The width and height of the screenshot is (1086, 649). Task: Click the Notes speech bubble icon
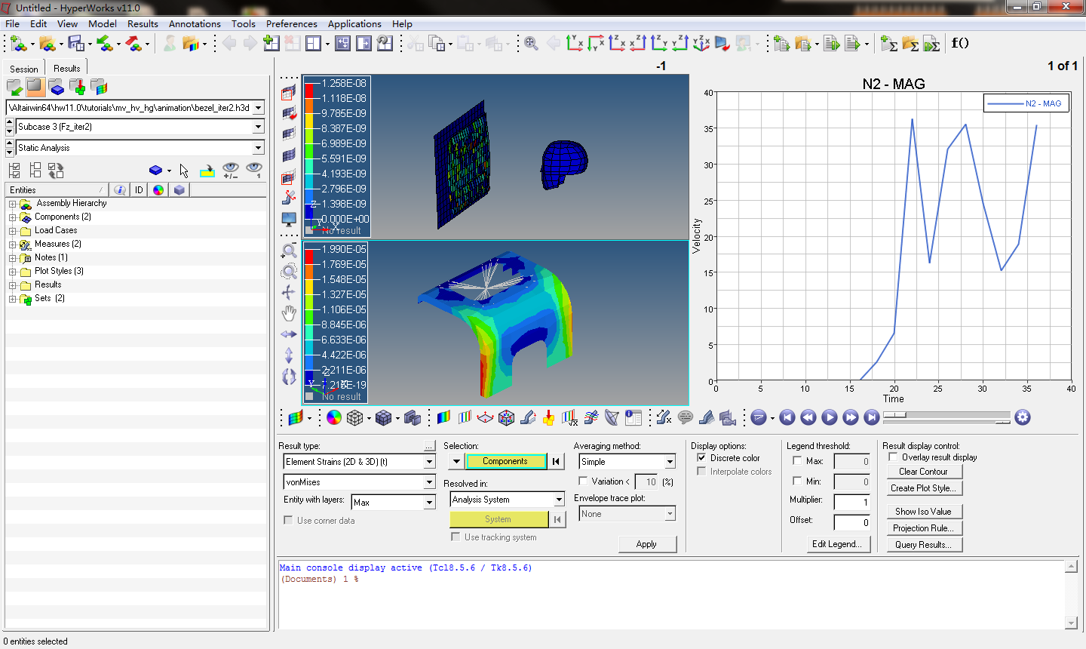pyautogui.click(x=686, y=417)
